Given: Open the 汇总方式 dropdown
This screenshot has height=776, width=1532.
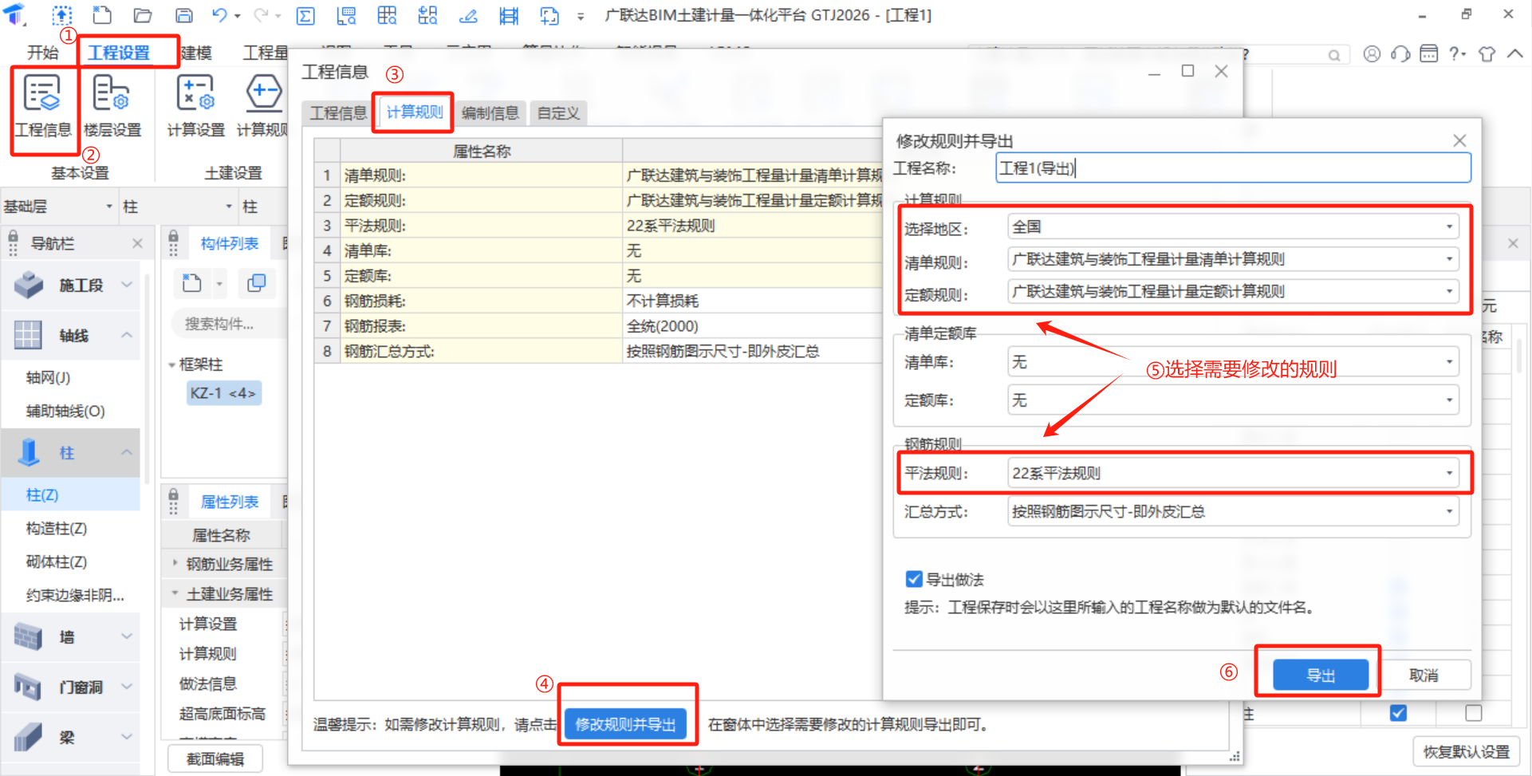Looking at the screenshot, I should 1233,511.
